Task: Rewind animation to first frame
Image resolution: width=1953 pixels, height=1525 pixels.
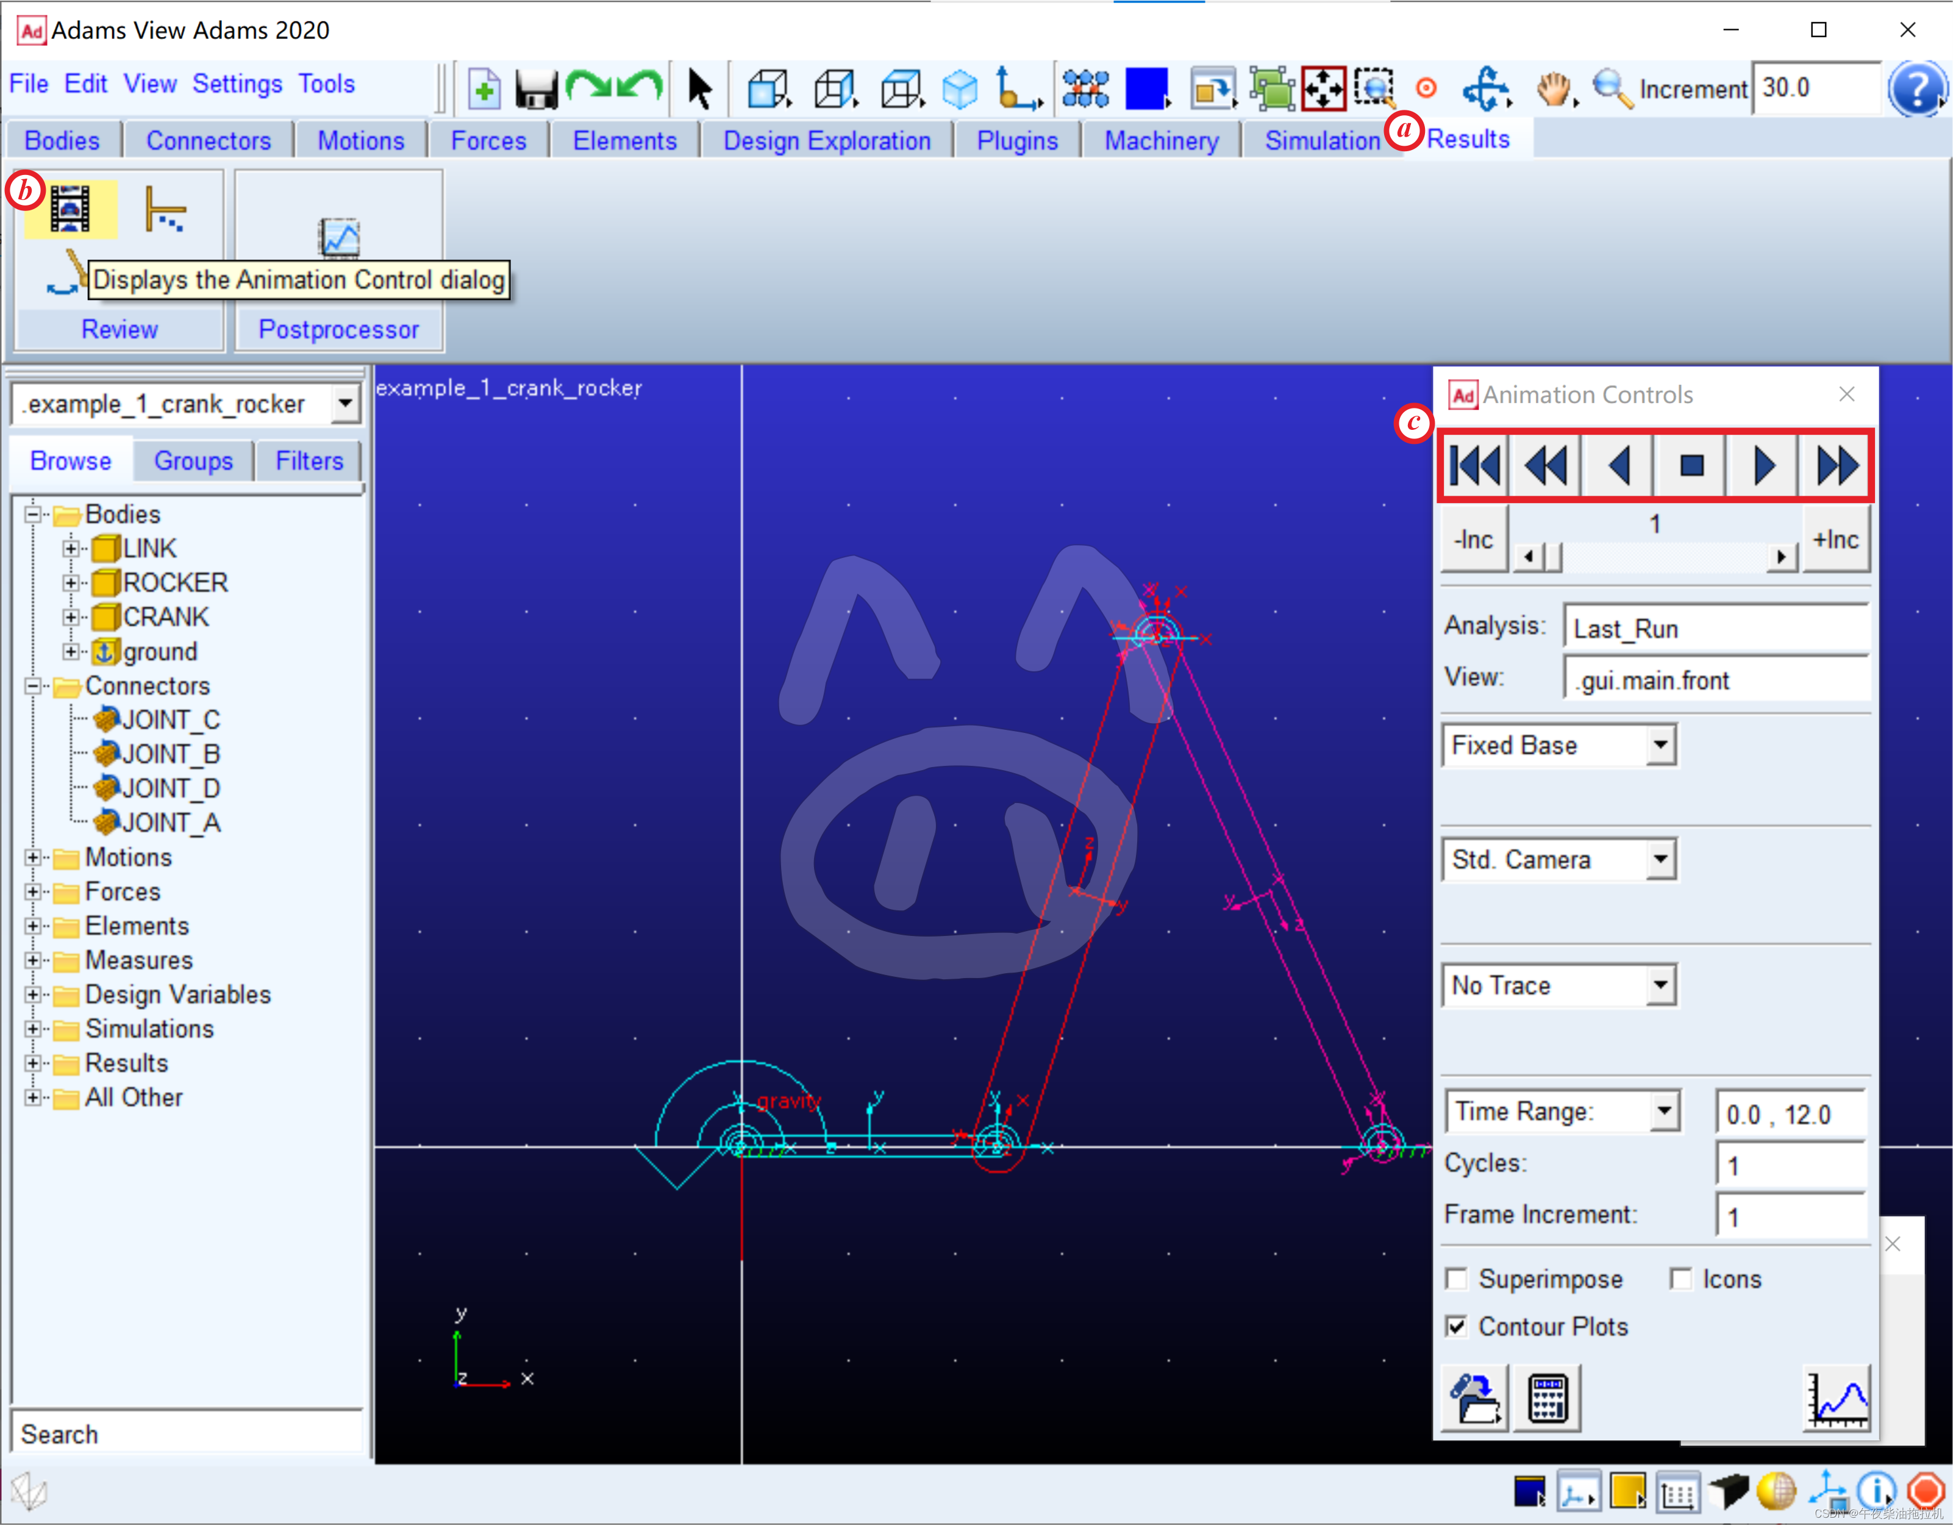Action: pyautogui.click(x=1474, y=465)
